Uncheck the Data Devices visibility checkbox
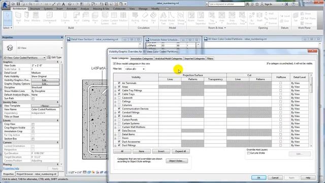Image resolution: width=325 pixels, height=183 pixels. pyautogui.click(x=119, y=131)
